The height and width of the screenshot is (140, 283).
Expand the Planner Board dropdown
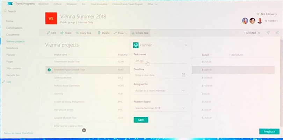pyautogui.click(x=183, y=108)
